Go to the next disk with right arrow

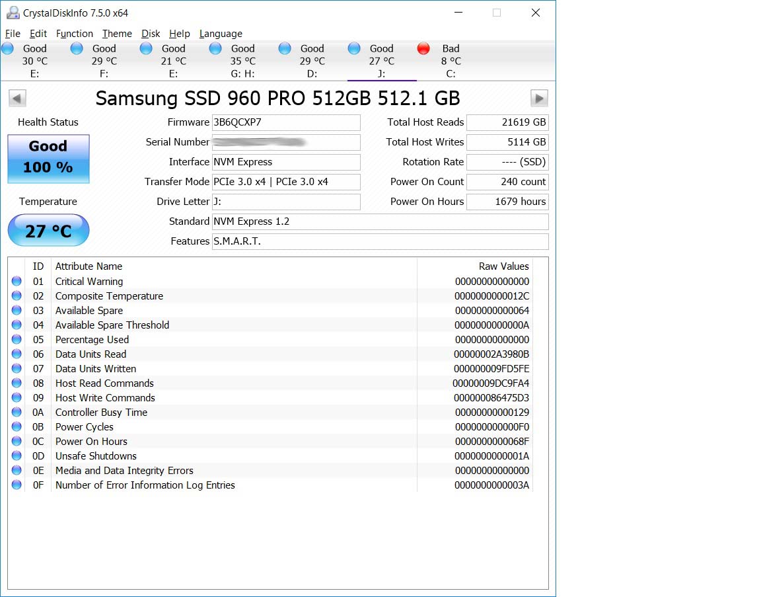(539, 98)
